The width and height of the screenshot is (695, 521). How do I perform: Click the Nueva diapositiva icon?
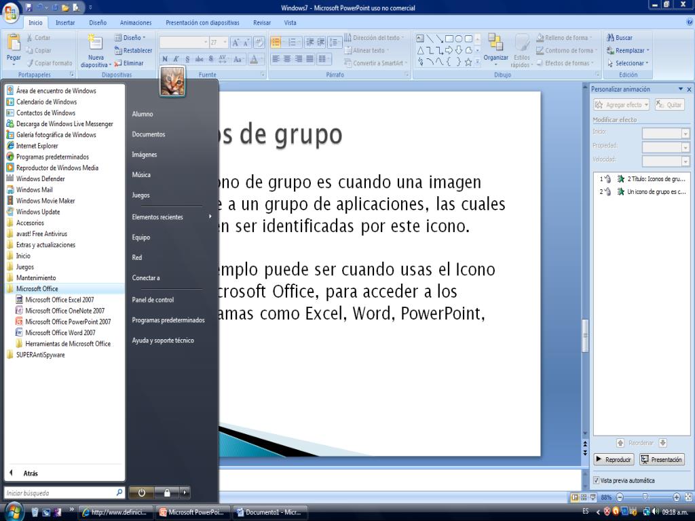(x=95, y=42)
